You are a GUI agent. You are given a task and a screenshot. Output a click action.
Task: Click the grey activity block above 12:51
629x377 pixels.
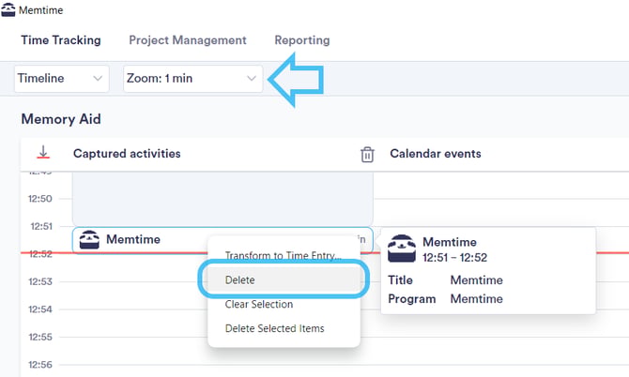pyautogui.click(x=222, y=199)
